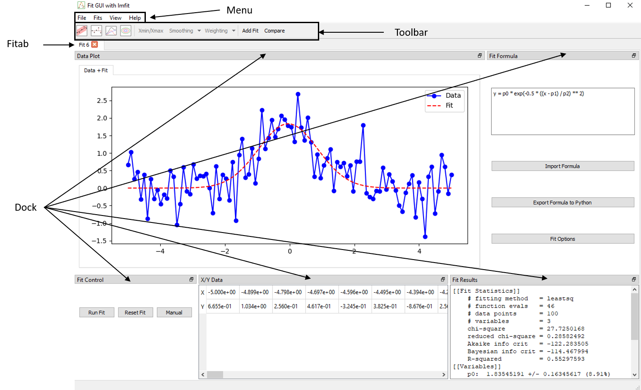Viewport: 641px width, 390px height.
Task: Click the X/Y Data scroll left arrow
Action: (x=203, y=374)
